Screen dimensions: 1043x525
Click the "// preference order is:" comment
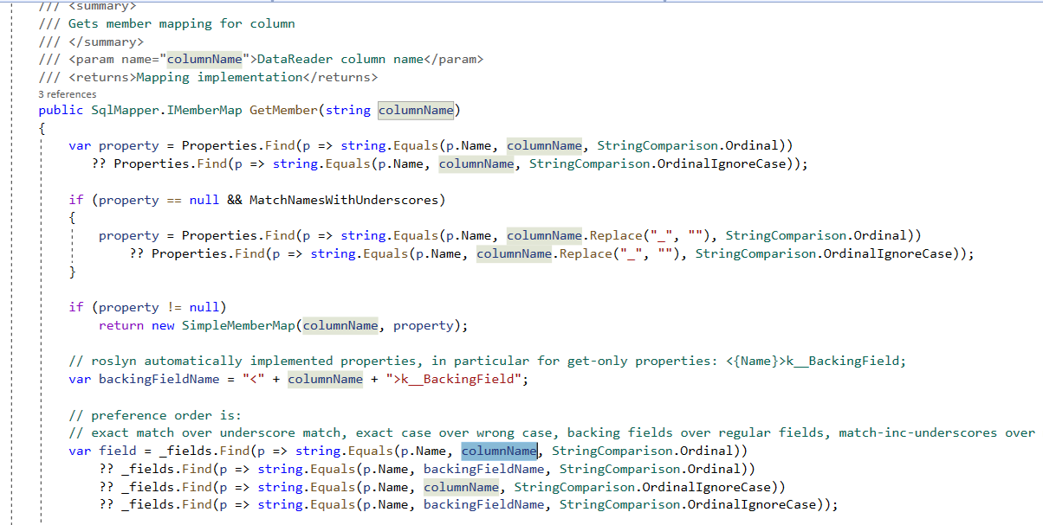155,414
